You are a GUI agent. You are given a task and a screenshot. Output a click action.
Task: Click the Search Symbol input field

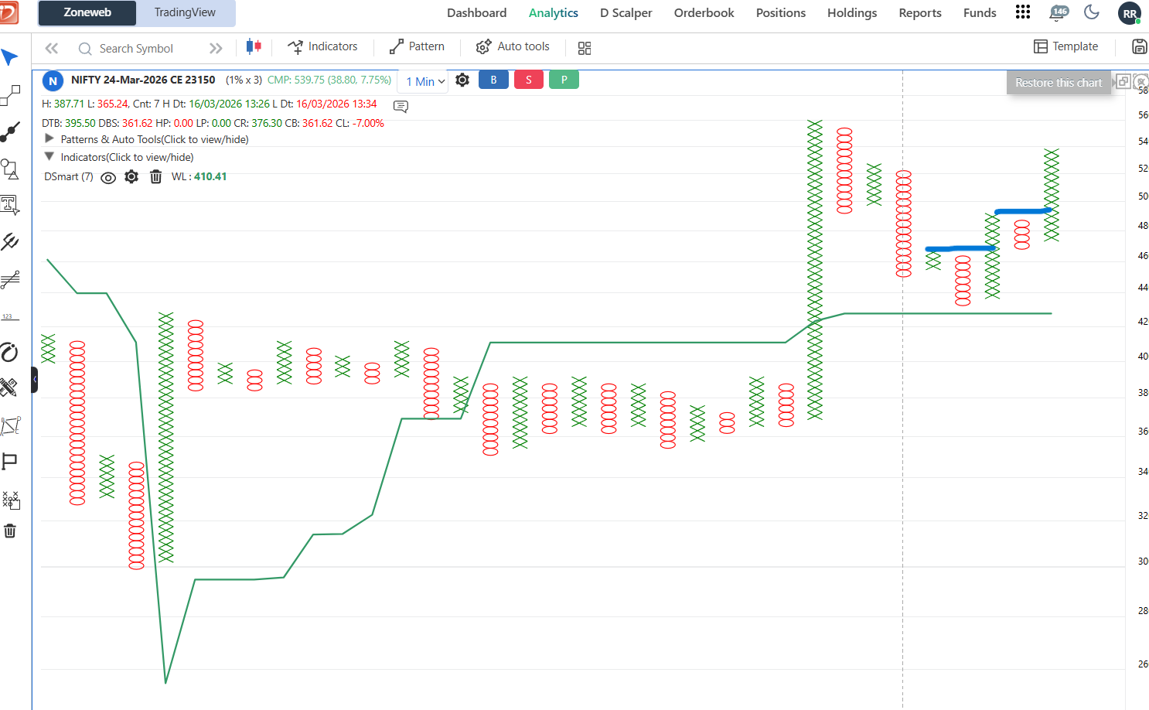point(139,48)
